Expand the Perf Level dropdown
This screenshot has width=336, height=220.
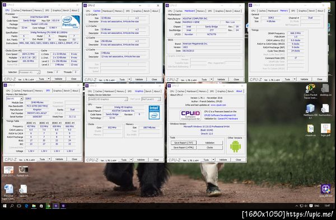point(151,99)
